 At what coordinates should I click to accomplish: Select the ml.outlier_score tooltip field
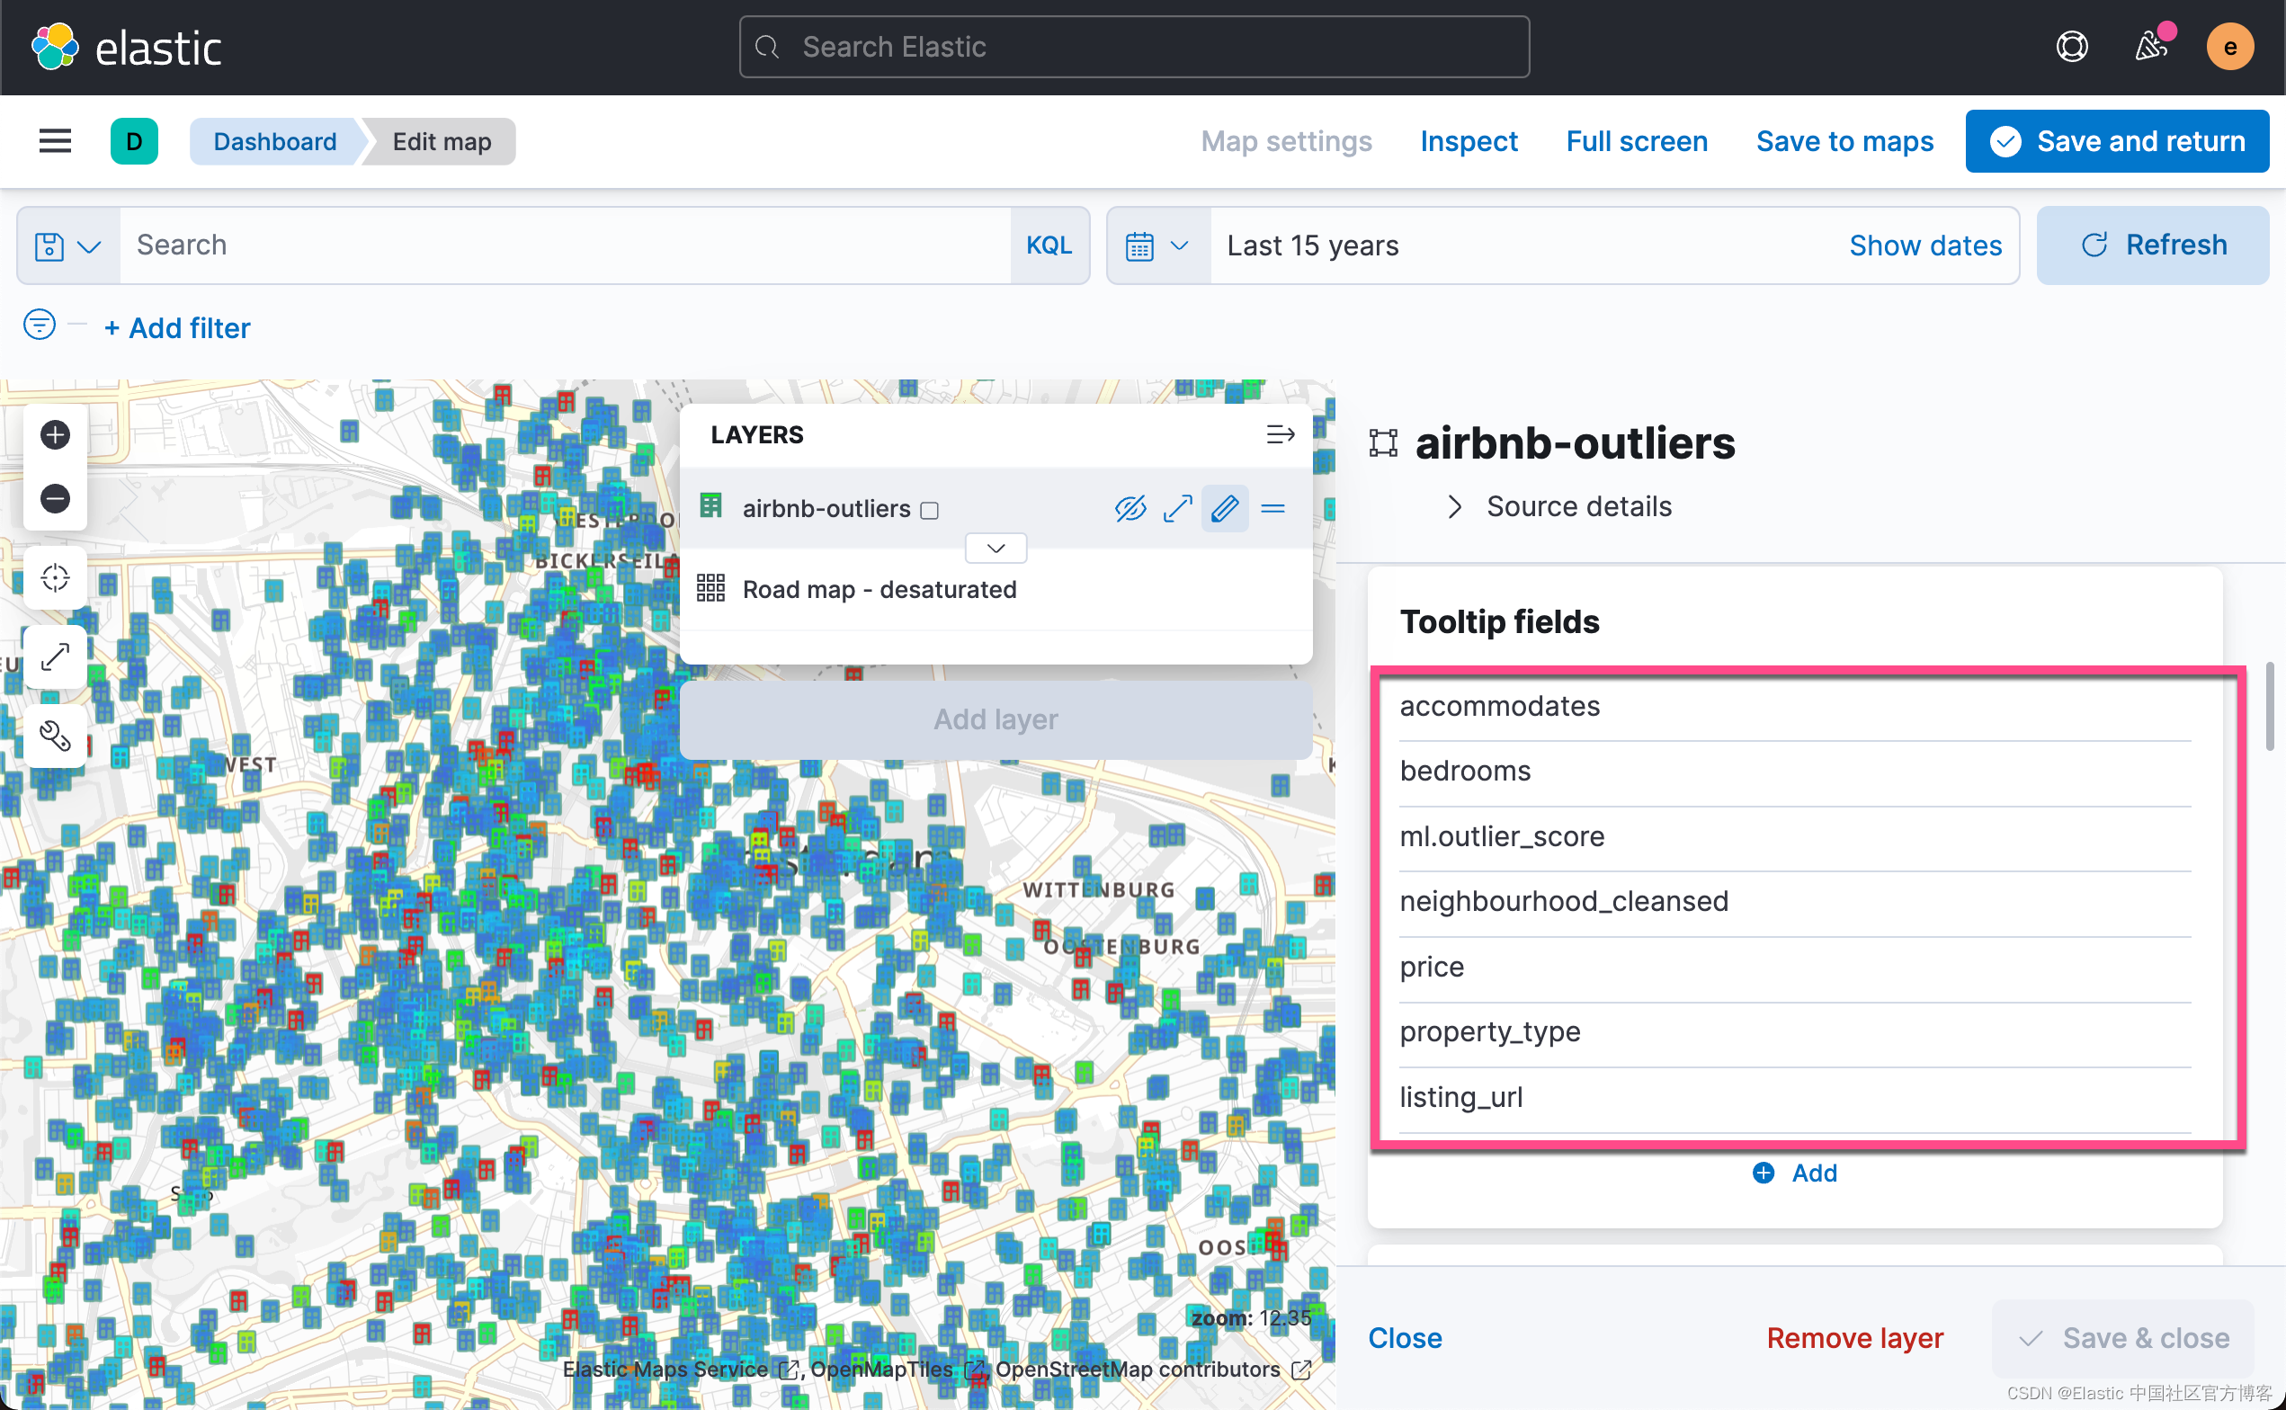(x=1795, y=836)
